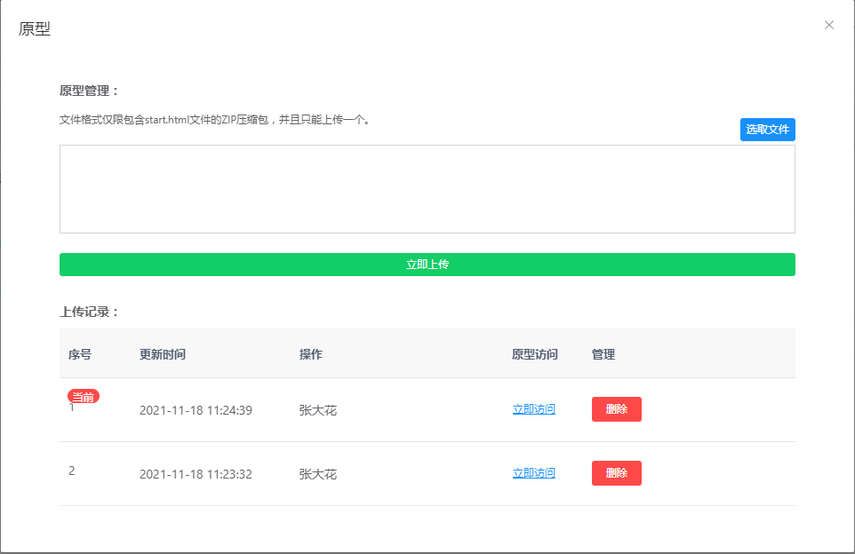Click 张大花 in the first record row

318,410
